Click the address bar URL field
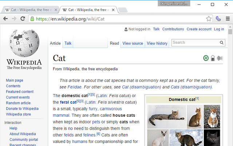The width and height of the screenshot is (233, 146). click(121, 19)
